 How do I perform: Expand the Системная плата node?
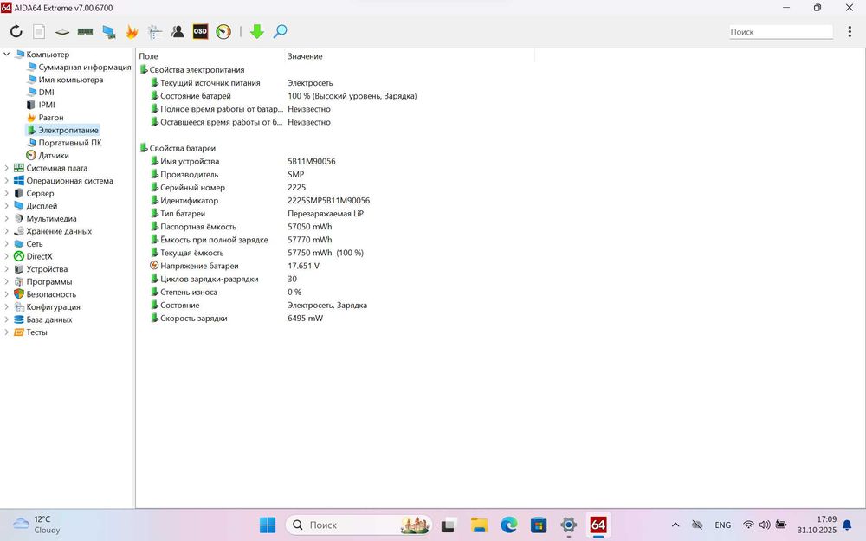7,168
